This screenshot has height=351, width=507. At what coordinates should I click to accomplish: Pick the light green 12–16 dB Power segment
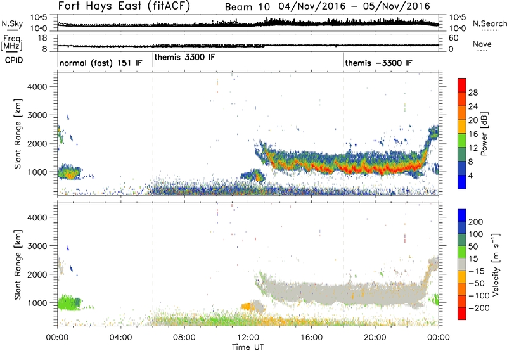(x=462, y=141)
